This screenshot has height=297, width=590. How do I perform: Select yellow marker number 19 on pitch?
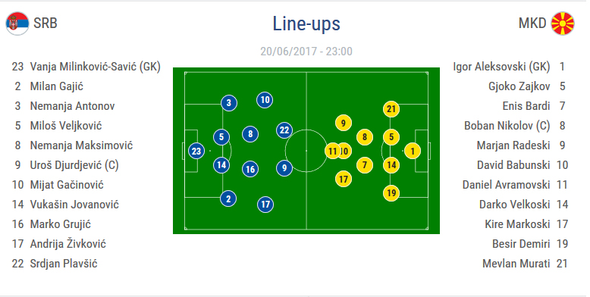point(391,193)
